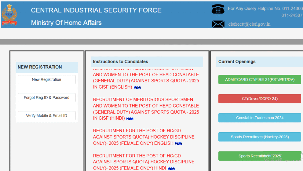Image resolution: width=303 pixels, height=171 pixels.
Task: Click the email envelope icon
Action: 218,24
